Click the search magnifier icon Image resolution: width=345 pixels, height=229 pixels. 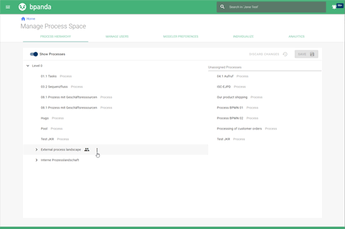point(223,7)
